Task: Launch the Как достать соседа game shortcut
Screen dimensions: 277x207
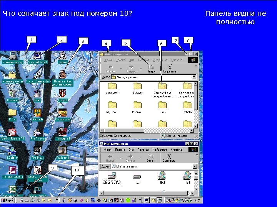Action: (x=63, y=78)
